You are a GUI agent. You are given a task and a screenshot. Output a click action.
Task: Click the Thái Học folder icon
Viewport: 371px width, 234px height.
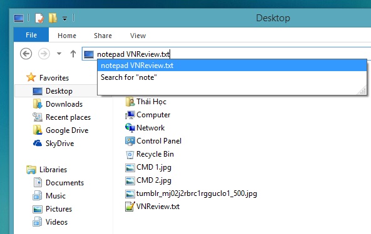pos(130,102)
